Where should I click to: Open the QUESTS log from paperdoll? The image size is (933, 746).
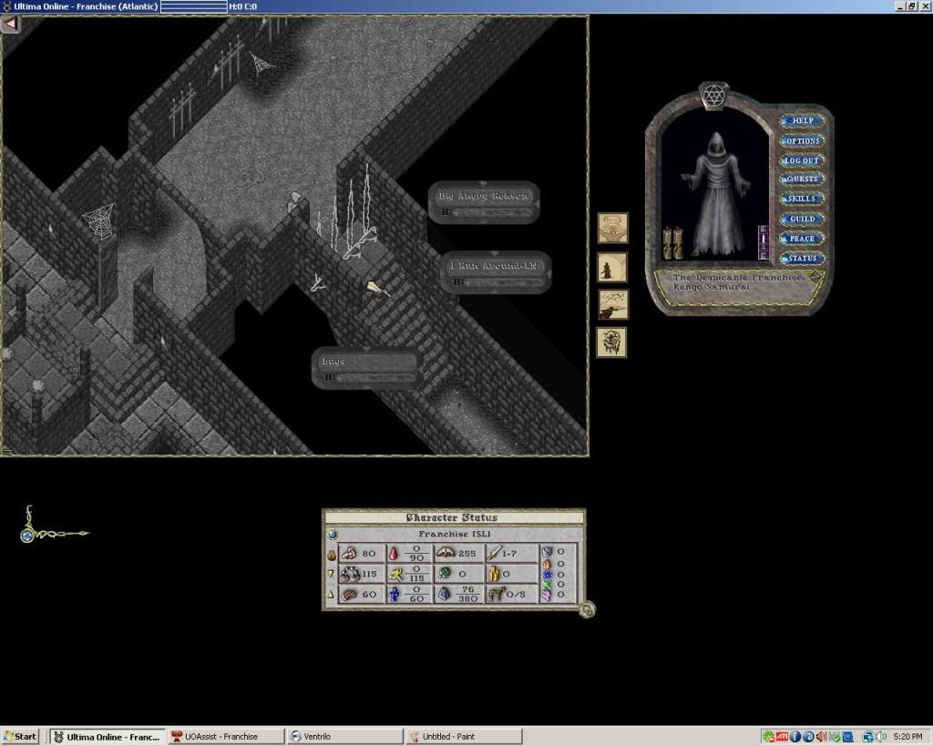(x=802, y=179)
